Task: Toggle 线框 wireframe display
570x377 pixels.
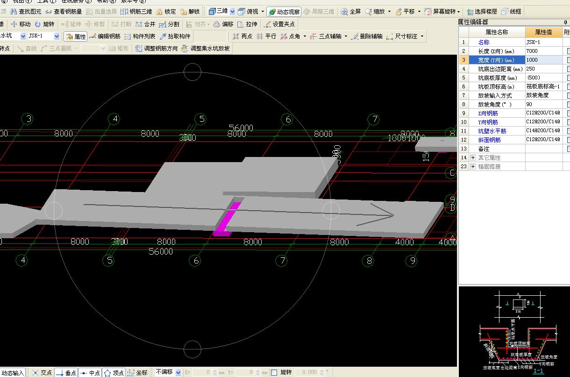Action: [511, 12]
